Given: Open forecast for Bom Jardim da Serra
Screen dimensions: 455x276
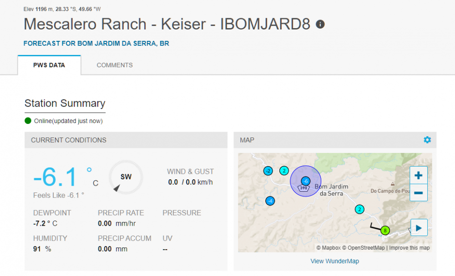Looking at the screenshot, I should pos(96,44).
